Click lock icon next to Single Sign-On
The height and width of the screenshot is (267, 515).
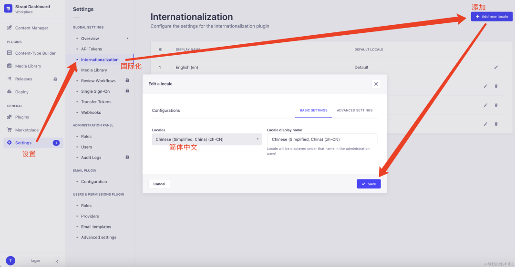127,91
